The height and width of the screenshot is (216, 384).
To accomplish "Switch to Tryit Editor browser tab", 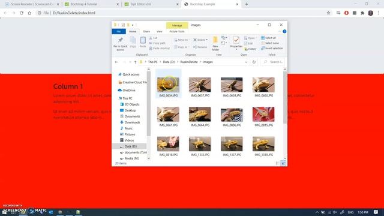I will coord(151,4).
